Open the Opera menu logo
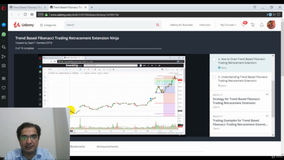Screen dimensions: 284x160 tap(4, 8)
